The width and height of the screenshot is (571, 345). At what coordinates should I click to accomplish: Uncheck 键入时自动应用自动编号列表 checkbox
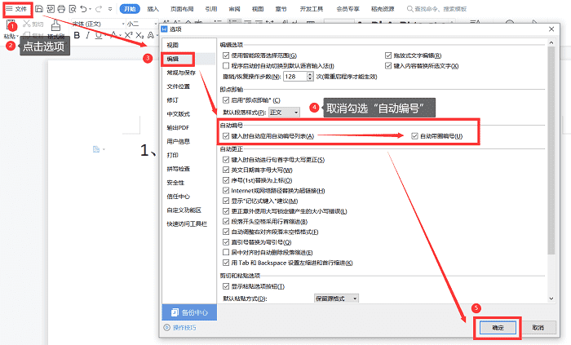click(226, 136)
